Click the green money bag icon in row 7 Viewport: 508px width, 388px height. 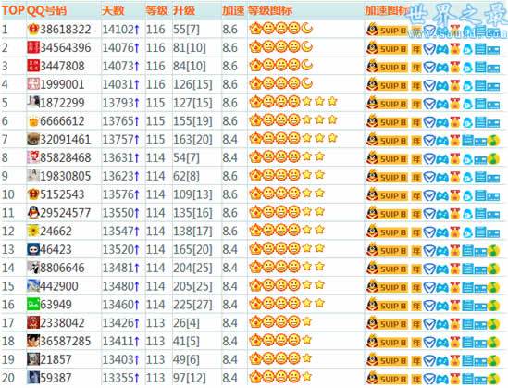tap(493, 141)
